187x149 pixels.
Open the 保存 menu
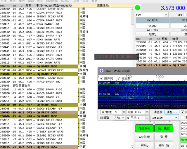(x=40, y=1)
